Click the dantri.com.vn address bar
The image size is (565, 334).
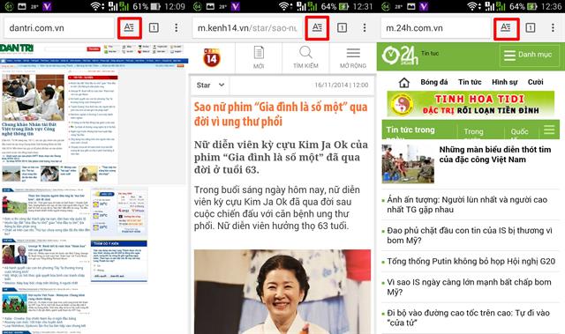pyautogui.click(x=59, y=27)
